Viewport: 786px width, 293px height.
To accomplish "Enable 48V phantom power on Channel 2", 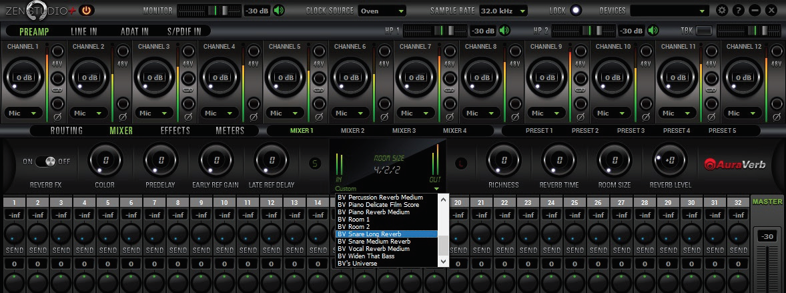I will [x=123, y=51].
